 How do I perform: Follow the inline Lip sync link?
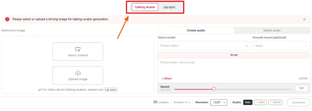tap(111, 90)
